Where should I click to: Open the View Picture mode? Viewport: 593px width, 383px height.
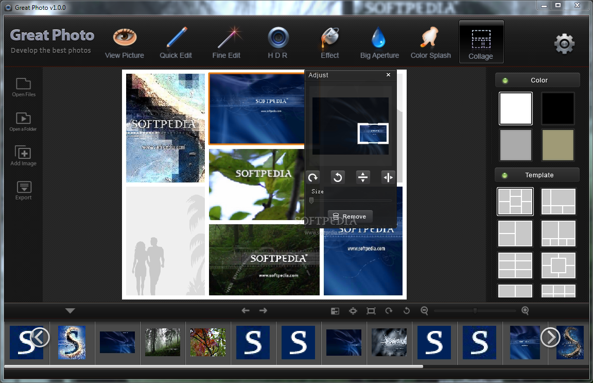(x=125, y=43)
